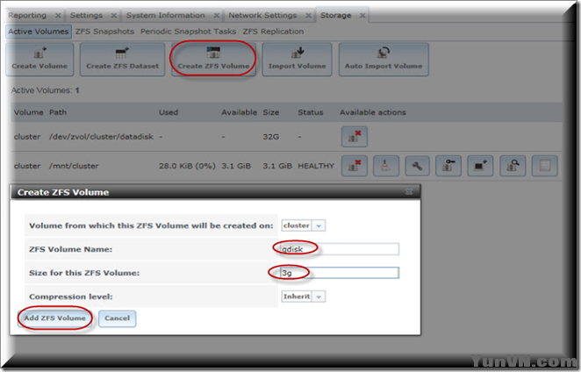Click the Import Volume button
Screen dimensions: 581x372
point(297,60)
